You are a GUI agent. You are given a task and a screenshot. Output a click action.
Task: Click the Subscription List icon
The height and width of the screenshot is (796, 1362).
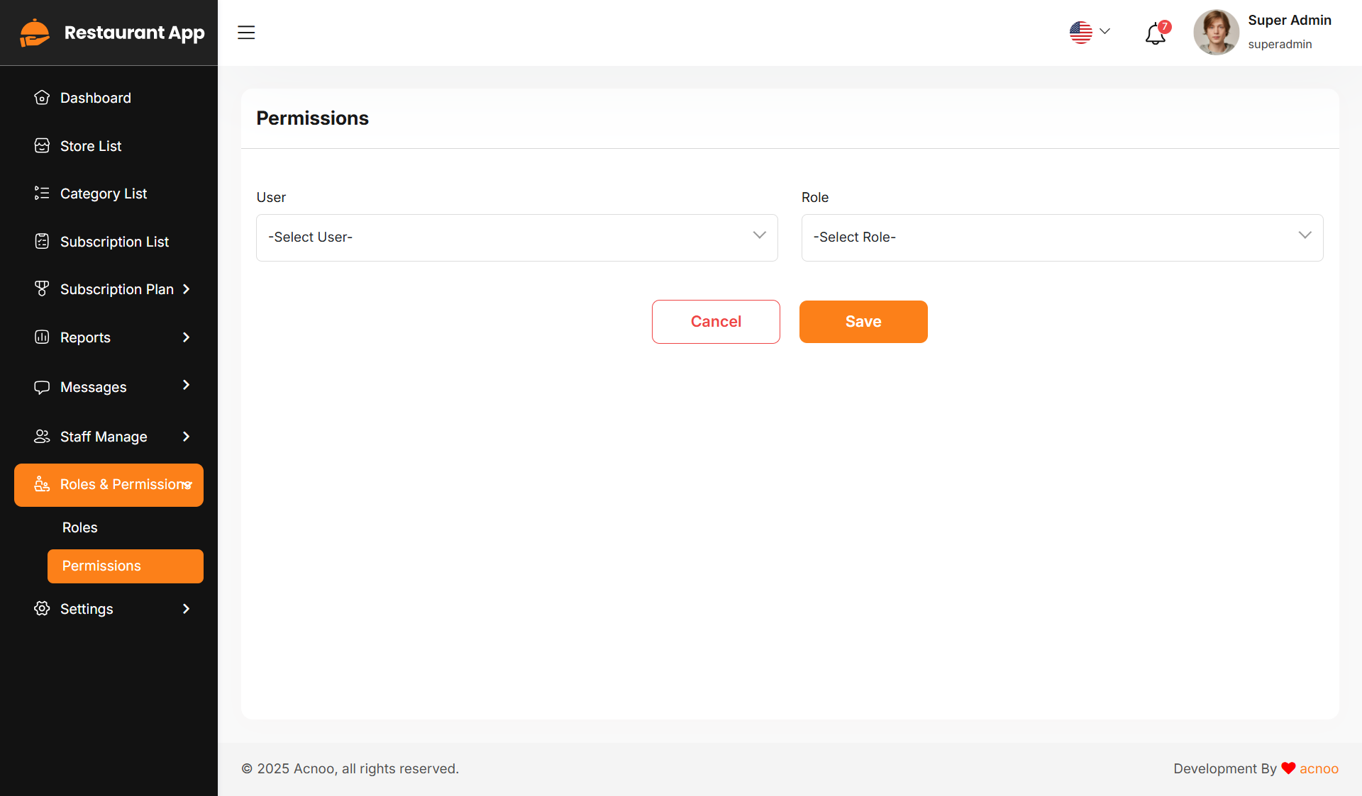coord(42,242)
